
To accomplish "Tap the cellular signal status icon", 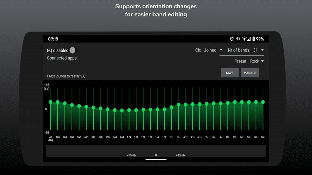I will tap(249, 39).
